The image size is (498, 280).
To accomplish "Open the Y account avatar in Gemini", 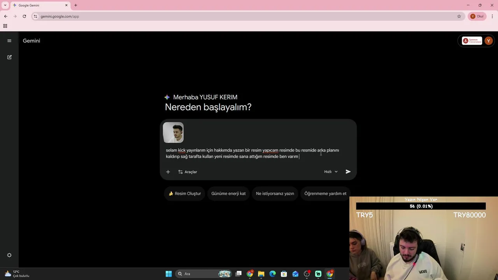I will [488, 41].
